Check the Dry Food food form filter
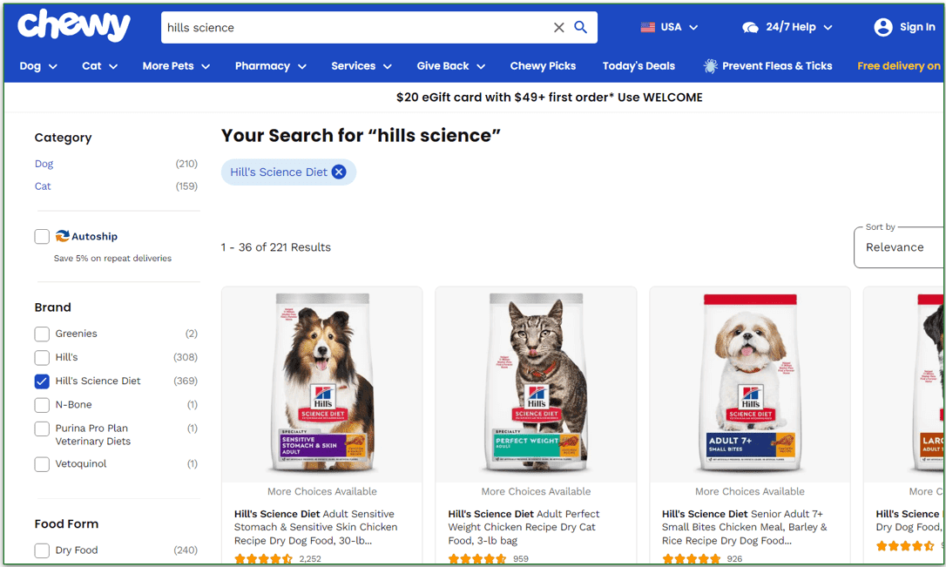 (41, 550)
